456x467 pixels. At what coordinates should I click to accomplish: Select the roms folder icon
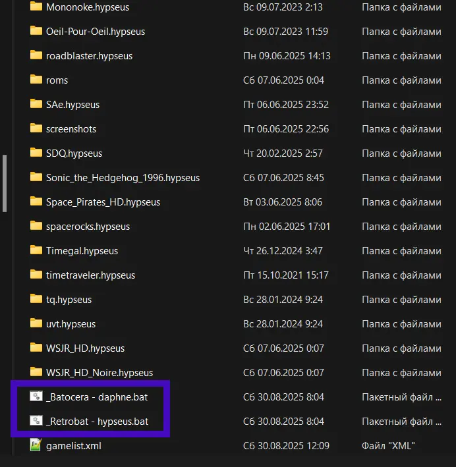coord(36,80)
